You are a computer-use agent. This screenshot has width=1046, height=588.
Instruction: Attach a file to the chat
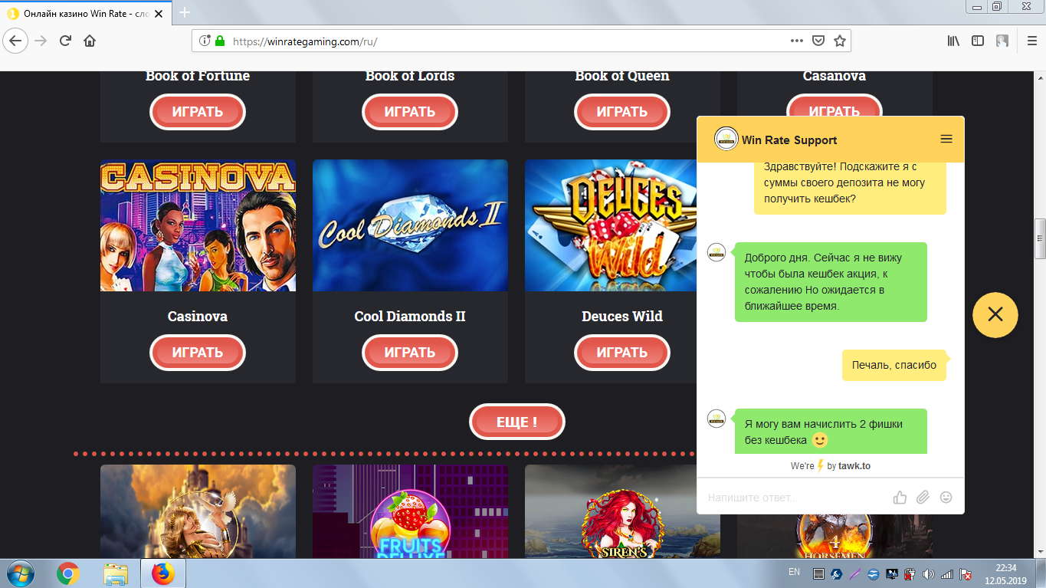(x=923, y=498)
